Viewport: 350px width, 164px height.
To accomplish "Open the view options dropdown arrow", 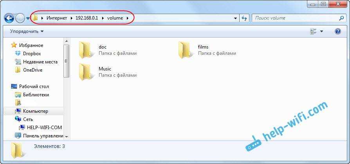I will (322, 31).
